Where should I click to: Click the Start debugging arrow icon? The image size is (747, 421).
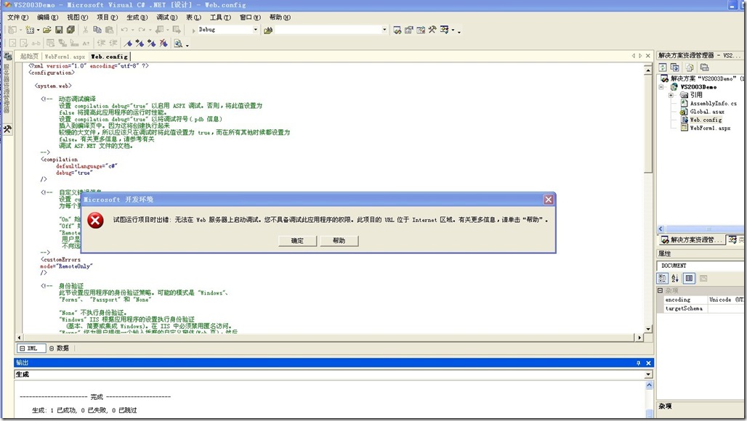tap(193, 30)
